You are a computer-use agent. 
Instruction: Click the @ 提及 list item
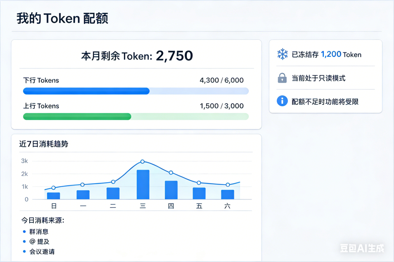coord(39,242)
